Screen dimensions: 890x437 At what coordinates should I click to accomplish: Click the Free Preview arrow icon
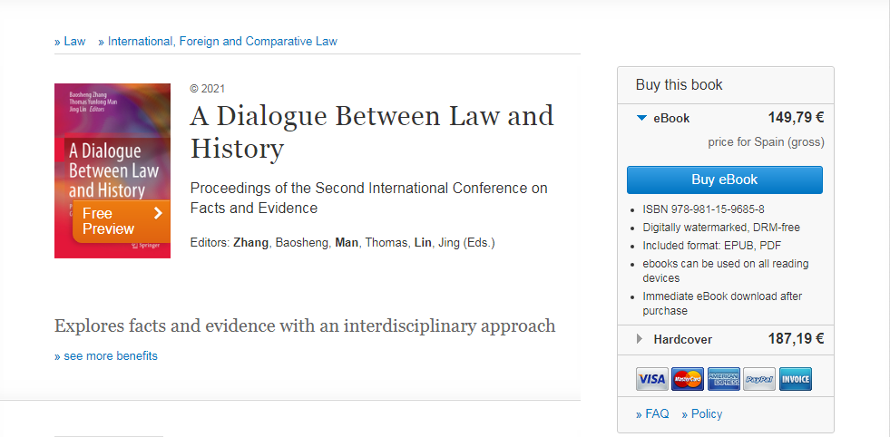(158, 213)
